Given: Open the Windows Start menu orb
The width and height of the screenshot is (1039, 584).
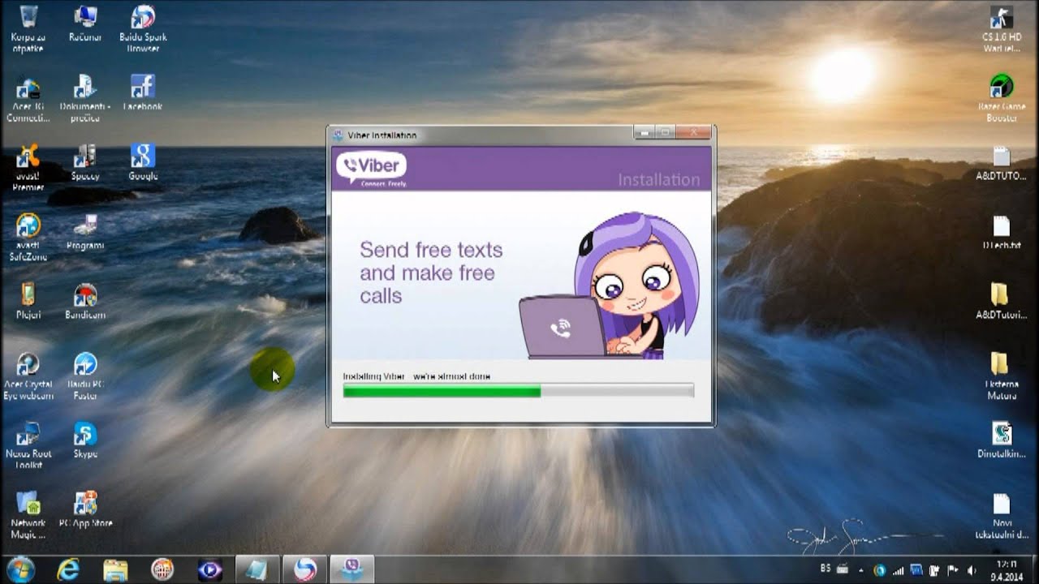Looking at the screenshot, I should (x=20, y=568).
